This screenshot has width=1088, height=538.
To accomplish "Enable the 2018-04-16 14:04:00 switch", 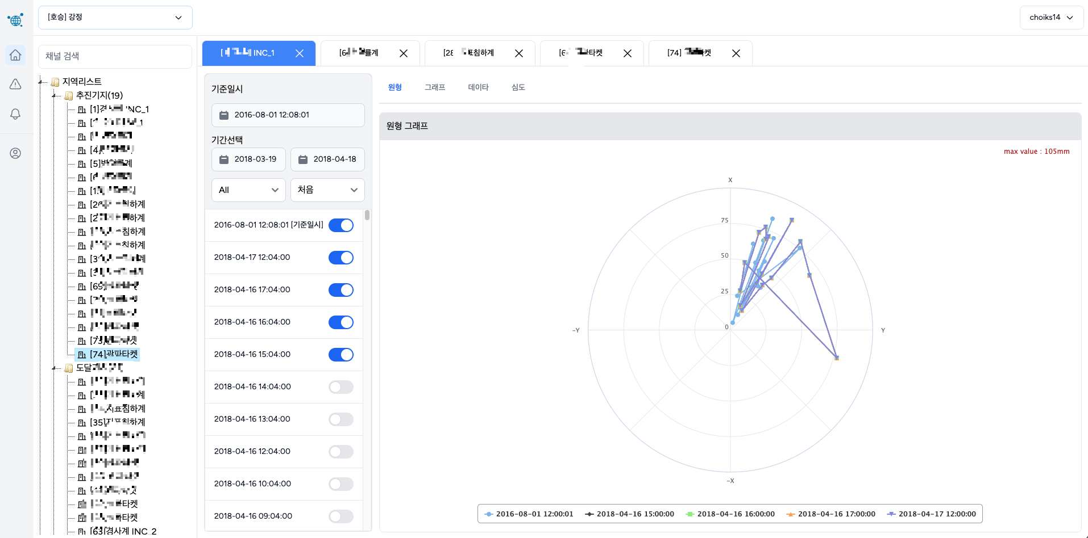I will [341, 387].
